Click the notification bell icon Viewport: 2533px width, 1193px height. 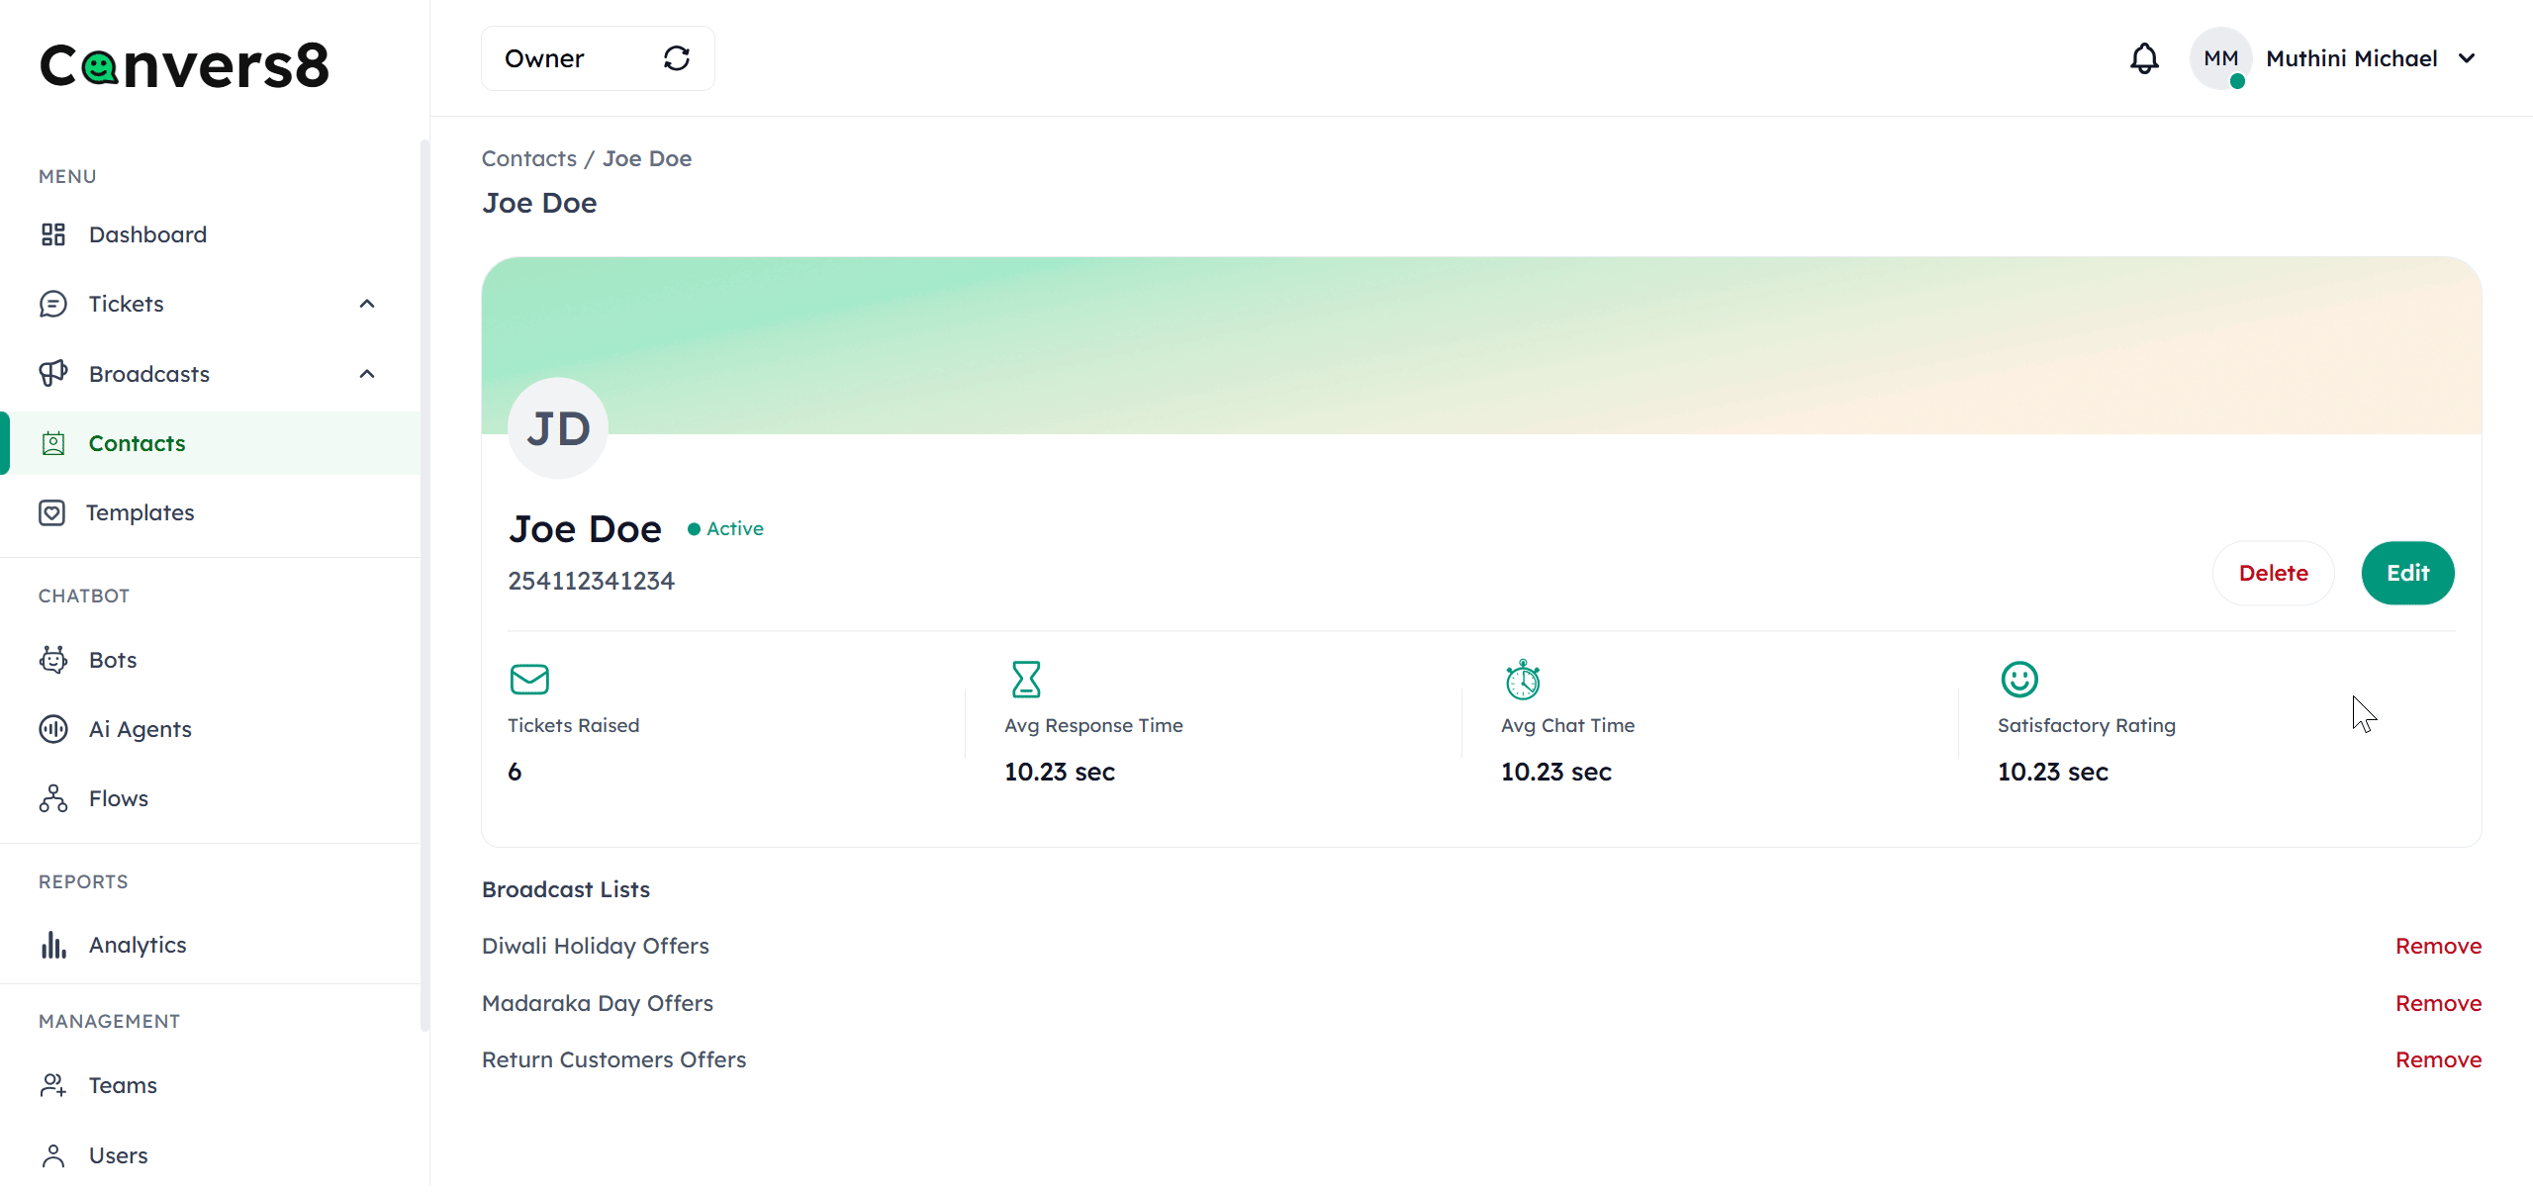pyautogui.click(x=2144, y=58)
